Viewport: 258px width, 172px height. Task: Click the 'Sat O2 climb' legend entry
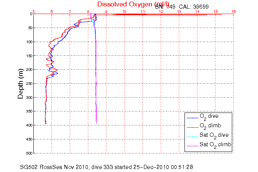[216, 145]
